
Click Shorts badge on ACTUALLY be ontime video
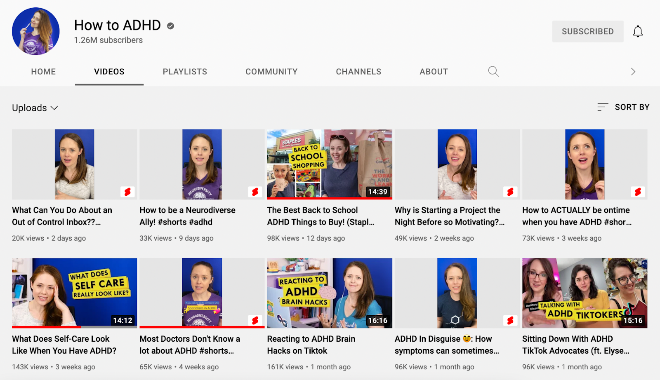click(638, 192)
